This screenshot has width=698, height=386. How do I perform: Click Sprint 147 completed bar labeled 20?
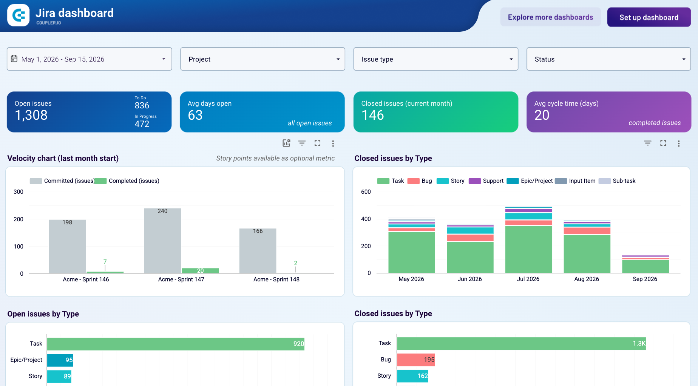click(200, 270)
